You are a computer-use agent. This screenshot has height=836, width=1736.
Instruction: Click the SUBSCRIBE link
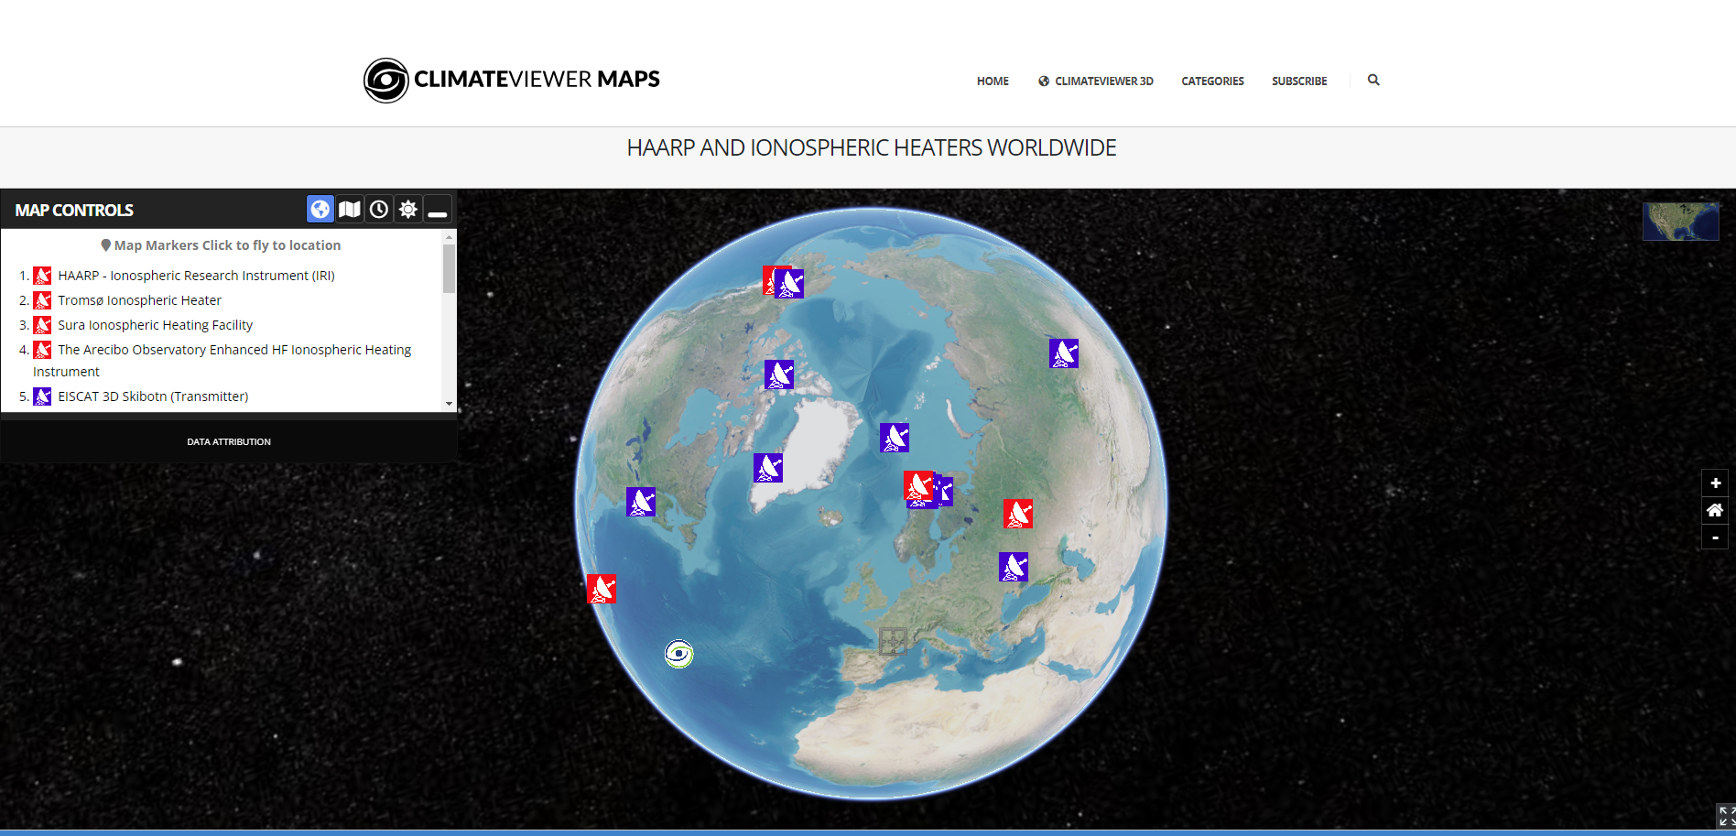tap(1298, 81)
